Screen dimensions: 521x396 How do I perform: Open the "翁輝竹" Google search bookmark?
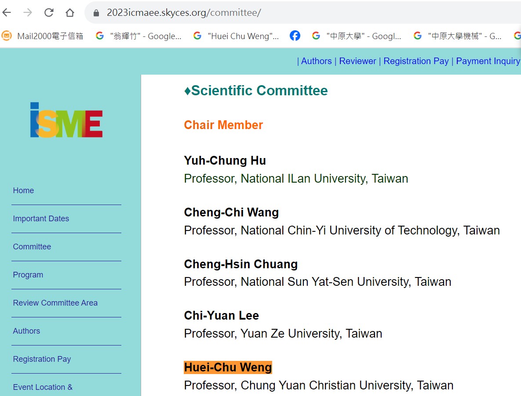click(138, 36)
